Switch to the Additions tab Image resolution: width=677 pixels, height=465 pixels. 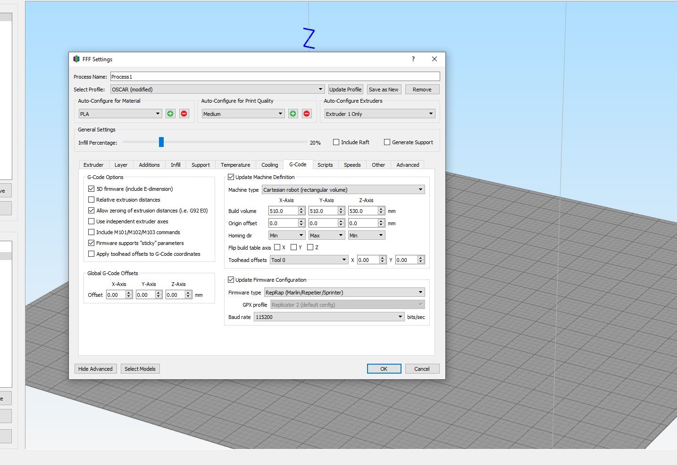click(x=149, y=165)
